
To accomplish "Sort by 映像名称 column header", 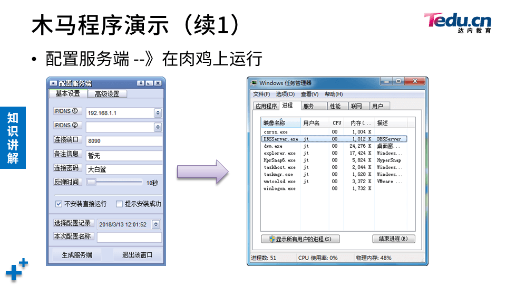I will pyautogui.click(x=281, y=123).
